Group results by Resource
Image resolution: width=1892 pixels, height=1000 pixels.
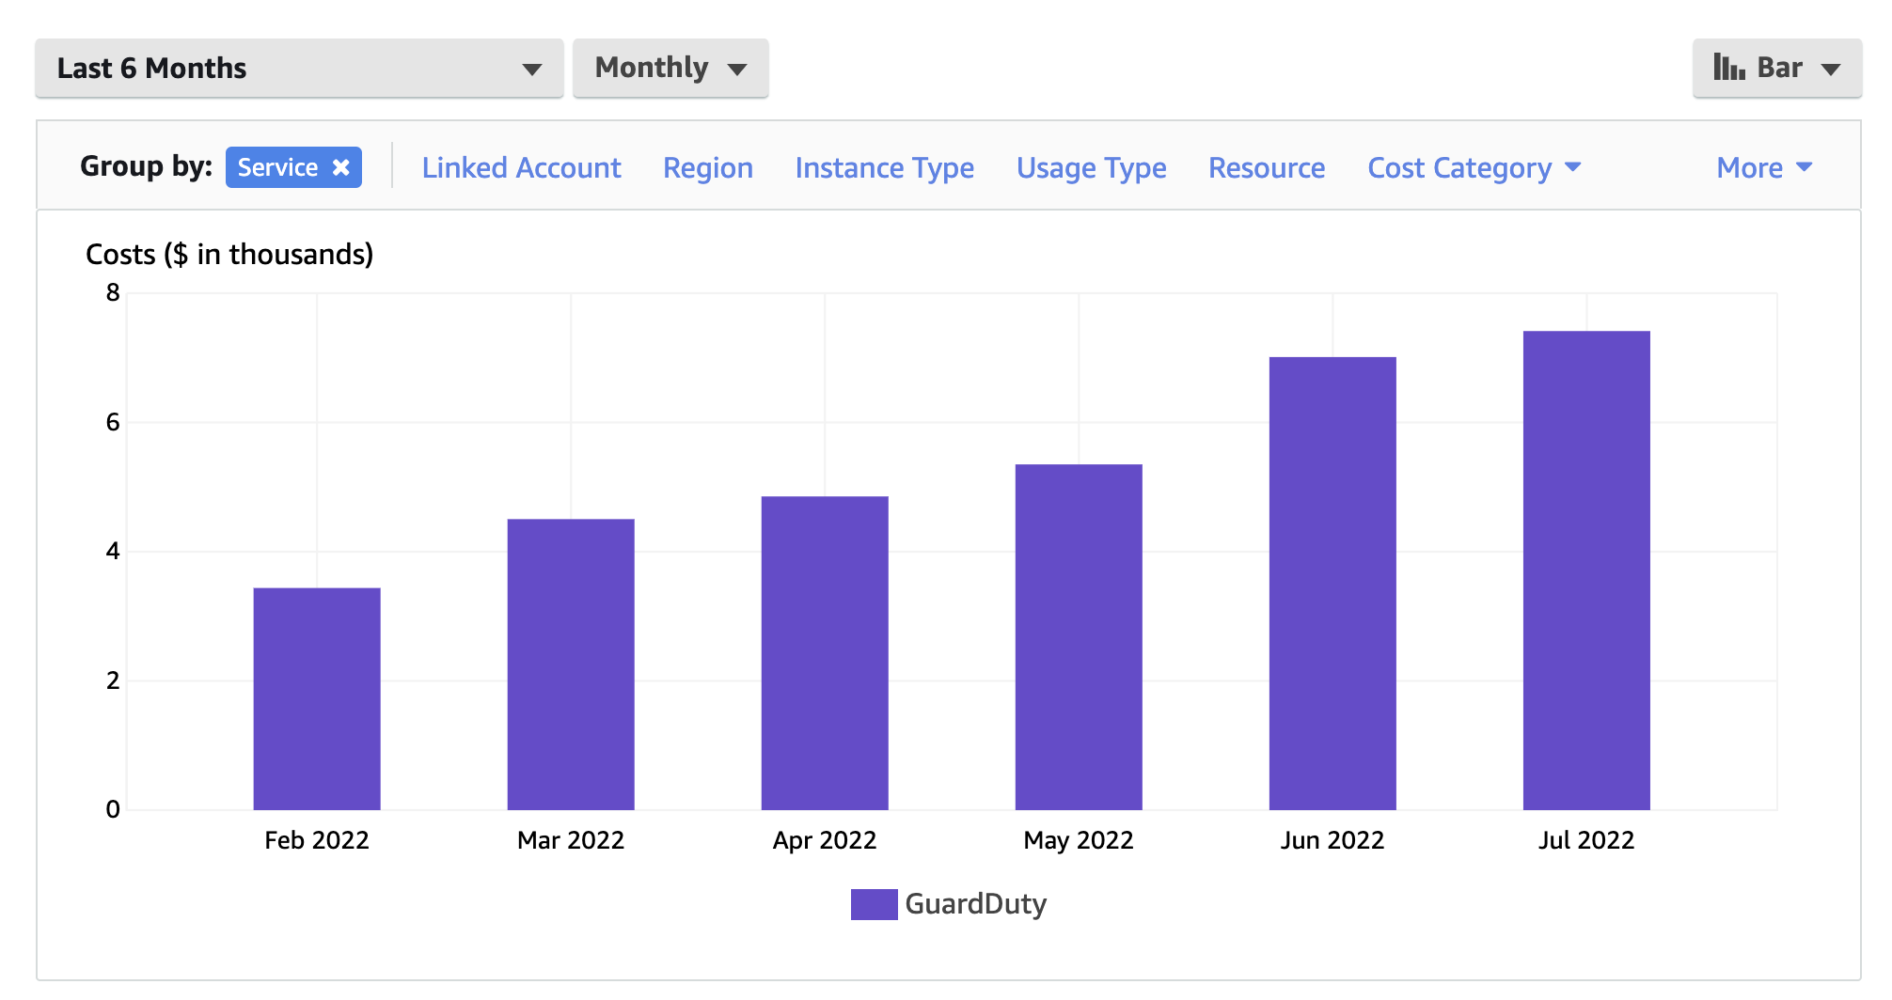pyautogui.click(x=1266, y=167)
